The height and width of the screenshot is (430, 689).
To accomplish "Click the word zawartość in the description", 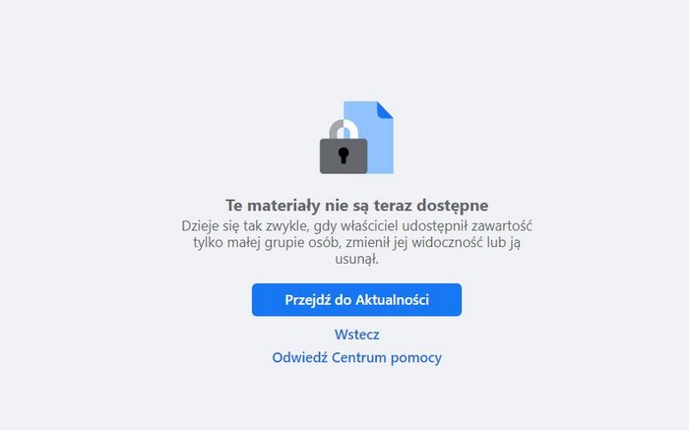I will click(x=501, y=226).
